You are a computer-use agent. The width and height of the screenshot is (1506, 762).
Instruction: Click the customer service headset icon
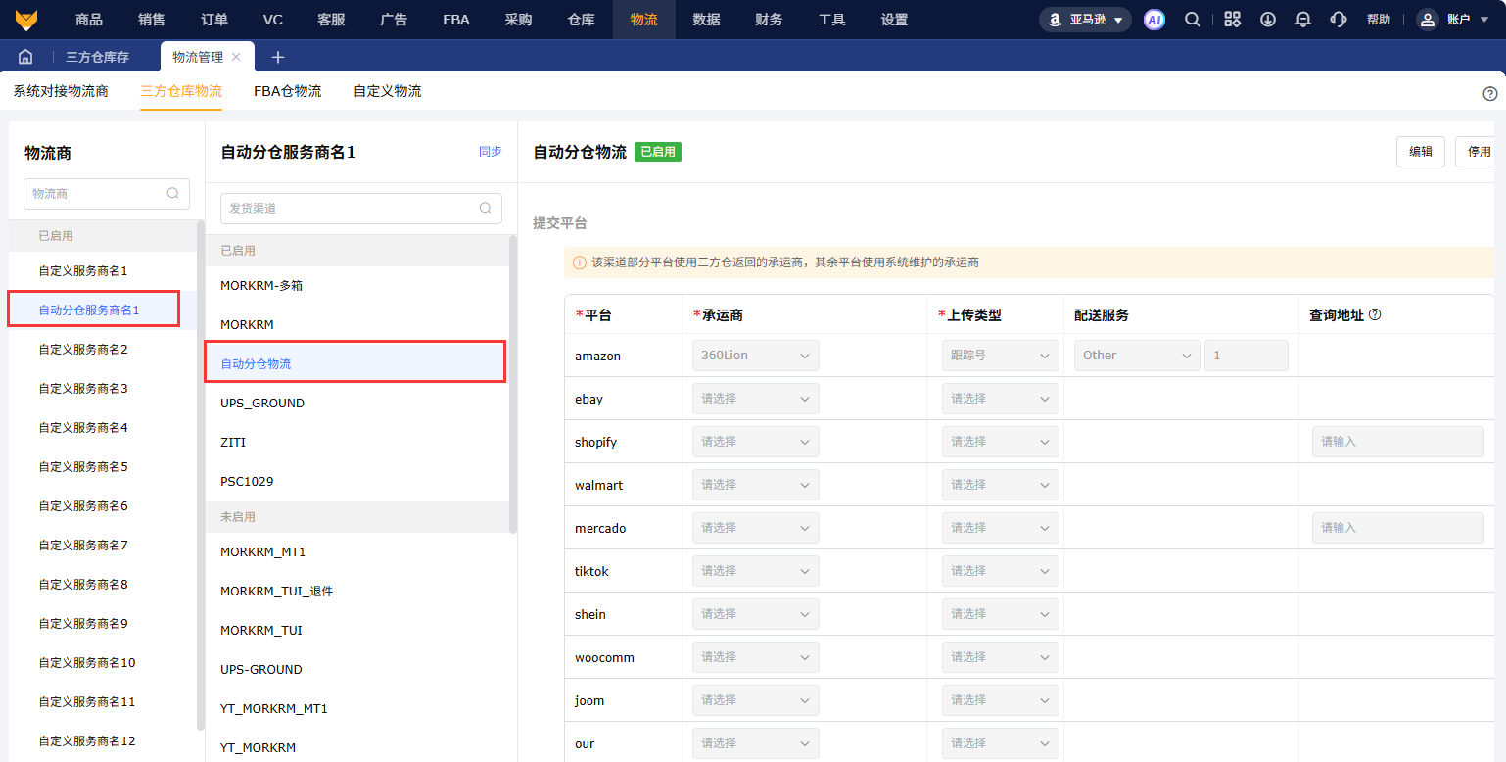(1338, 20)
